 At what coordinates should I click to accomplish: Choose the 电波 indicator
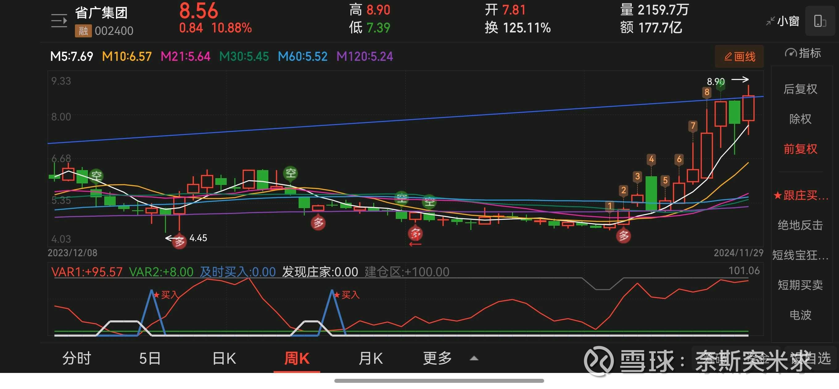click(x=800, y=315)
